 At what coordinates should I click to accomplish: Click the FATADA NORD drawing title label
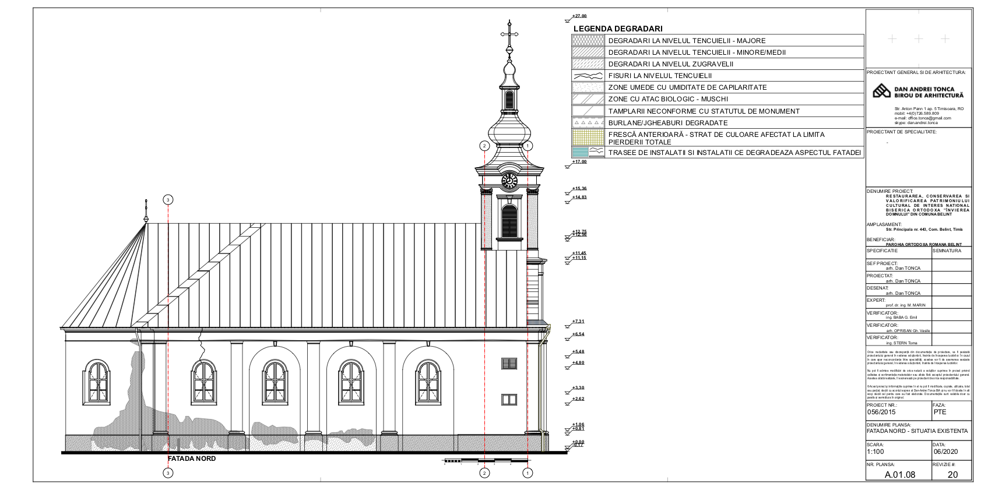192,459
